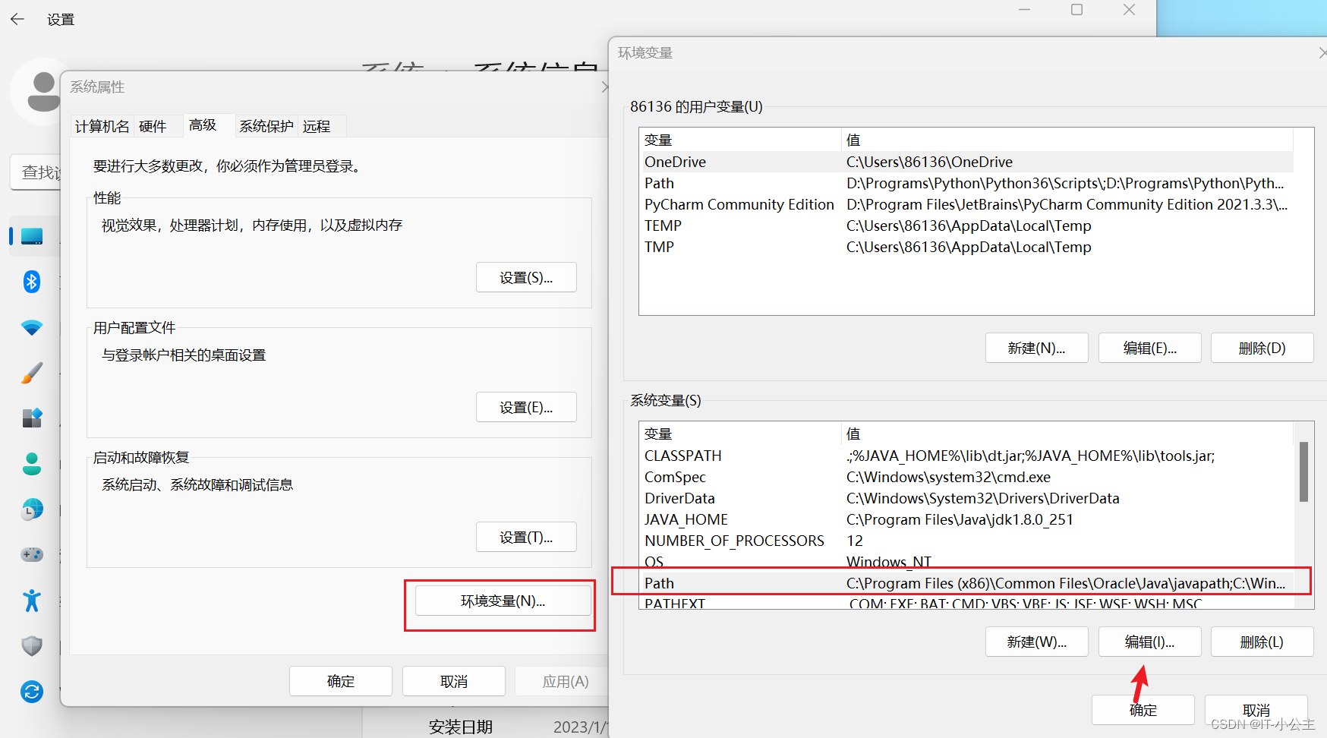Screen dimensions: 1327x738
Task: Cancel the 环境变量 dialog
Action: tap(1256, 710)
